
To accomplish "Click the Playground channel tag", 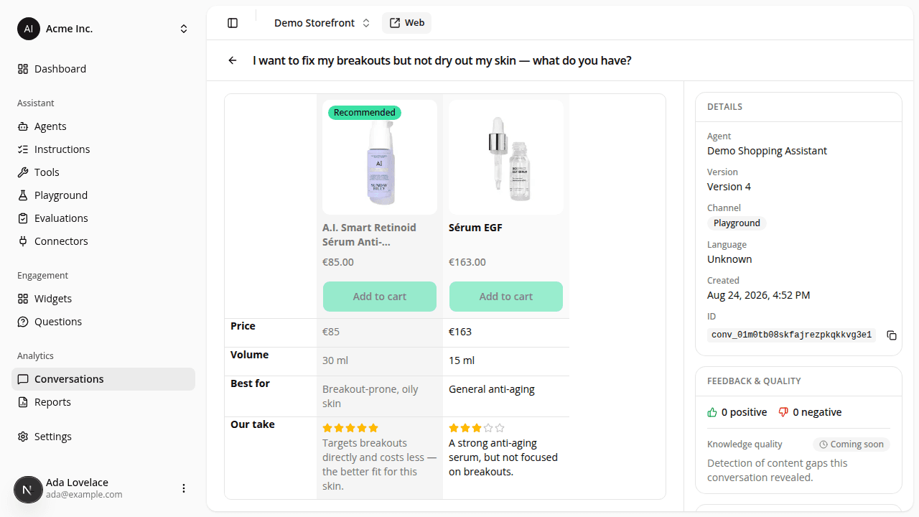I will point(737,223).
